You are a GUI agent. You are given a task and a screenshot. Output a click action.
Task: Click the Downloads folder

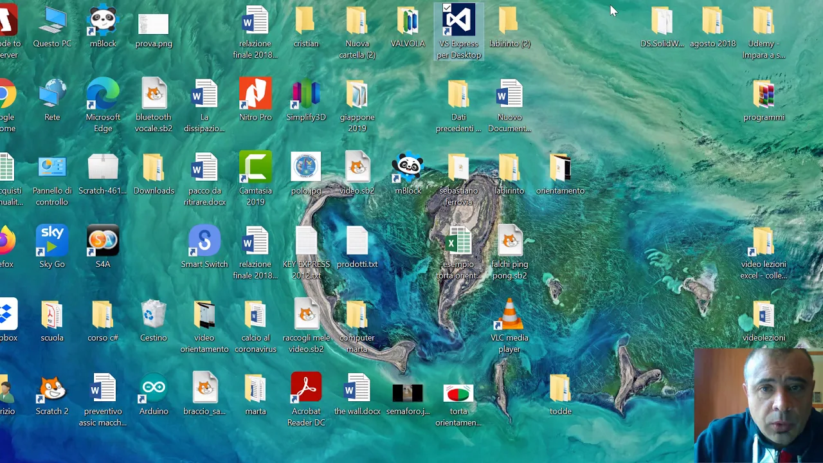tap(154, 174)
